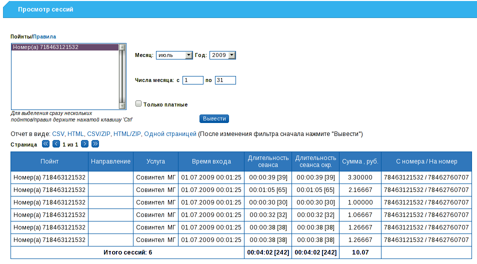Open the year dropdown showing 2009
The width and height of the screenshot is (477, 264).
click(222, 55)
